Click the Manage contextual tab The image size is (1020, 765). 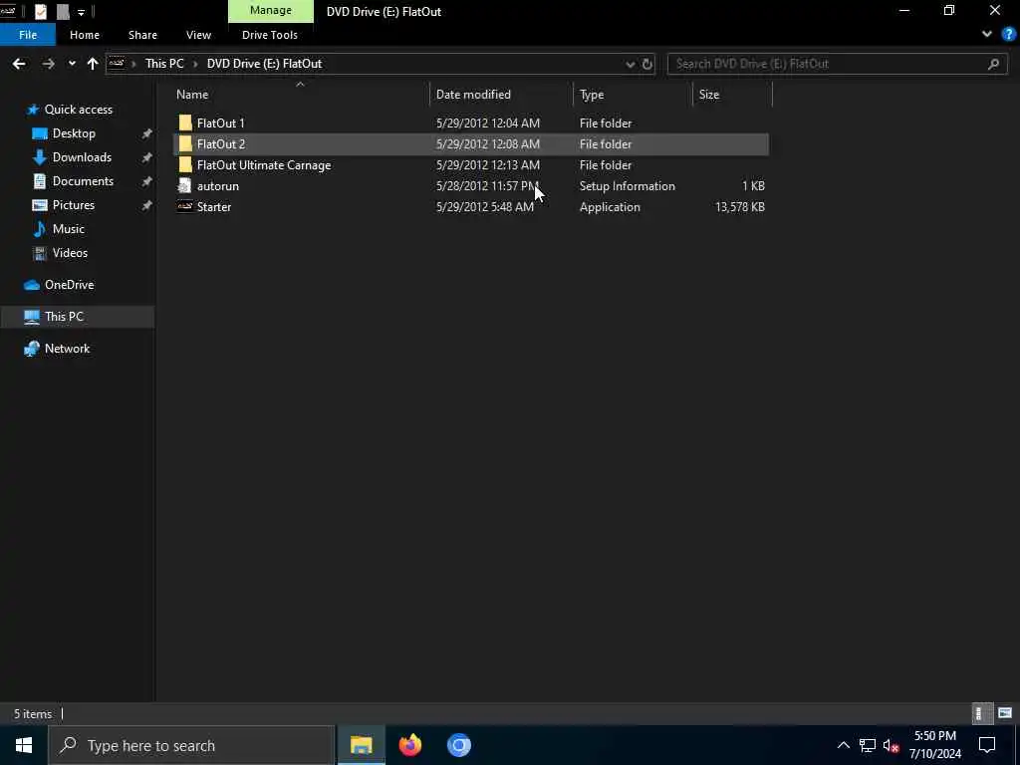[x=271, y=11]
